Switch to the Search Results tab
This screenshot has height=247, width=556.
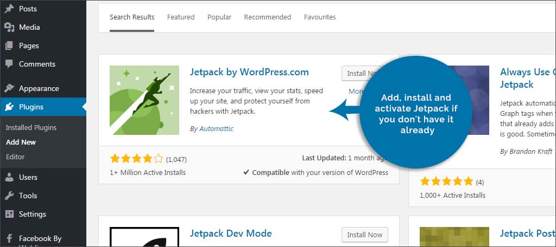[x=132, y=17]
